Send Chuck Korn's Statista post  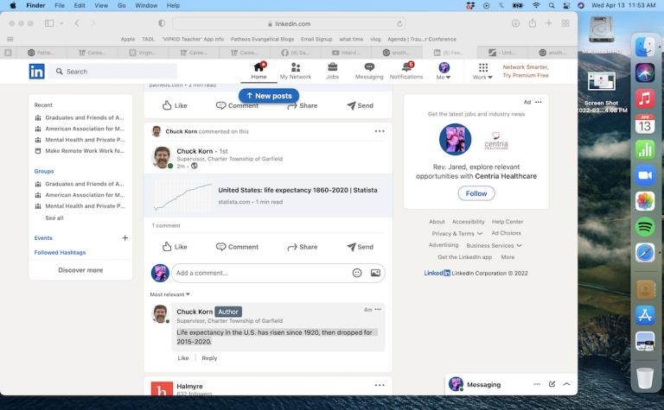tap(360, 247)
